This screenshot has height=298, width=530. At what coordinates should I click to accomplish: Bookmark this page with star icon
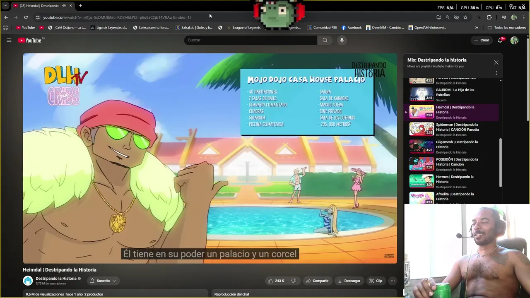pyautogui.click(x=465, y=17)
